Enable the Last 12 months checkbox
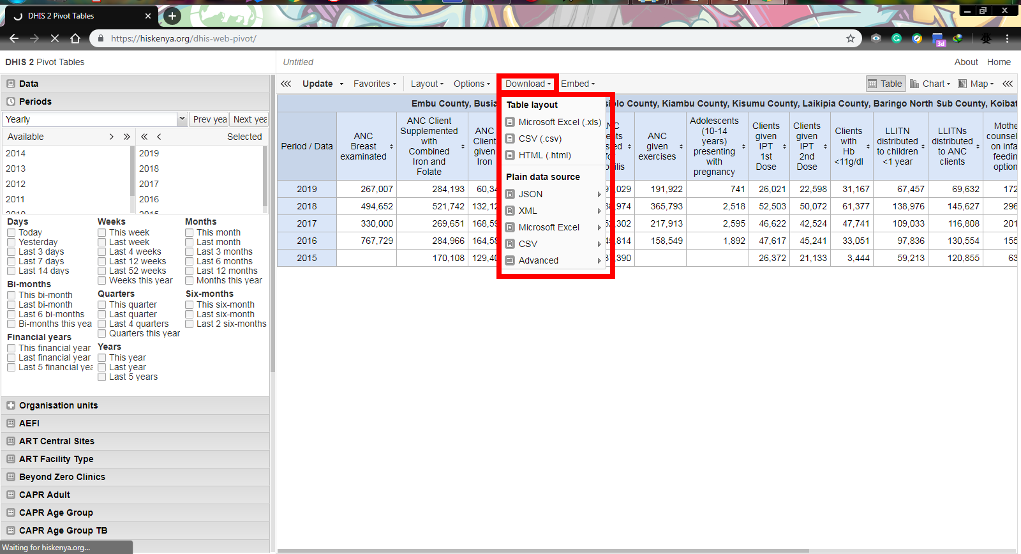Viewport: 1021px width, 554px height. click(x=190, y=271)
